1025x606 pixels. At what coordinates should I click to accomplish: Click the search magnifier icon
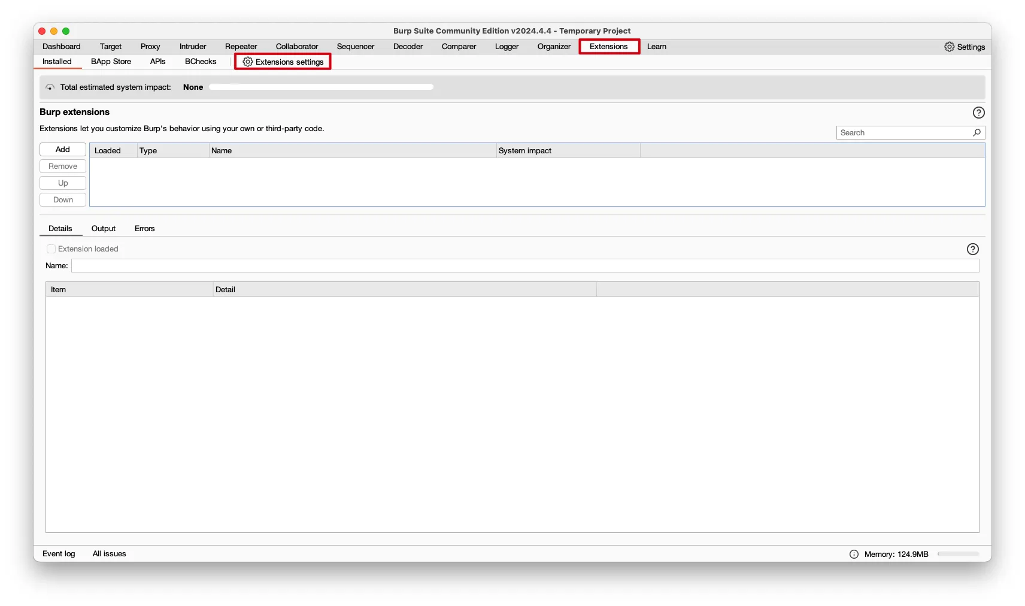(977, 132)
